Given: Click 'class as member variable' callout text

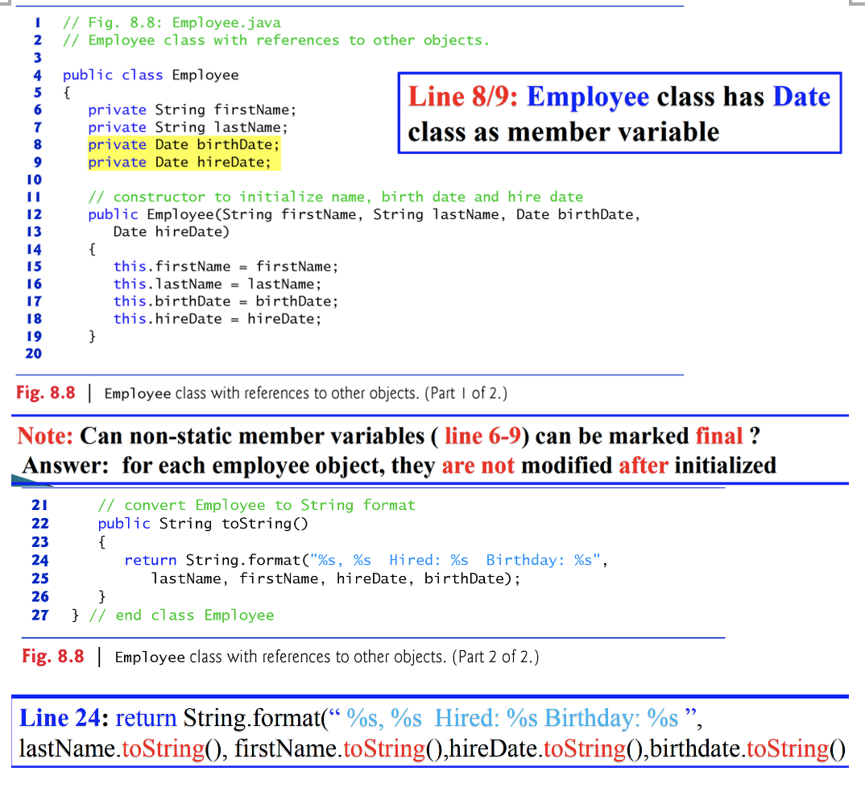Looking at the screenshot, I should coord(563,132).
